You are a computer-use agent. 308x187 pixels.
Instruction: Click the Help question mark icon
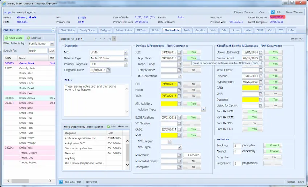pos(272,12)
